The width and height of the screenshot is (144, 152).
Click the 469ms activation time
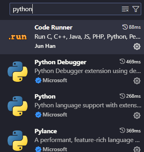pyautogui.click(x=133, y=62)
